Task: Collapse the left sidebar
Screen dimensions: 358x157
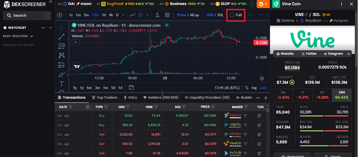Action: coord(51,2)
